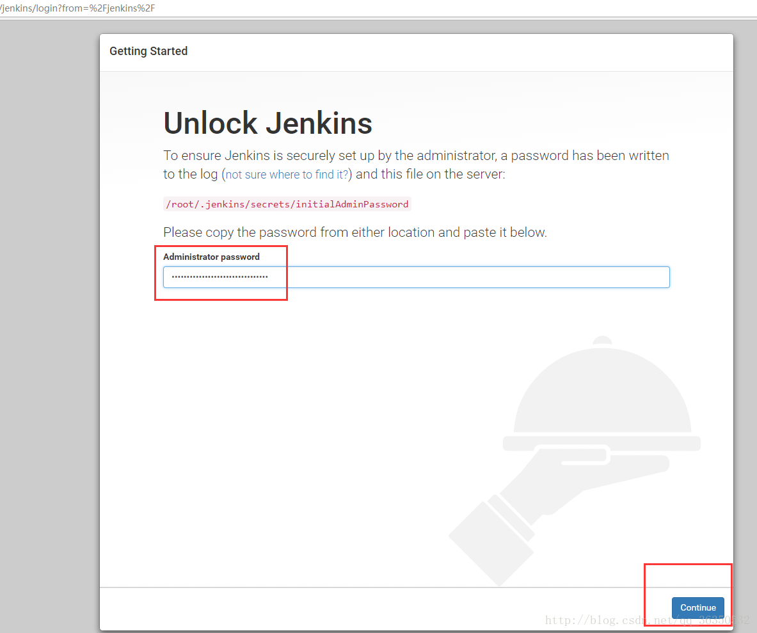Select the /root/.jenkins/secrets/initialAdminPassword path text
The height and width of the screenshot is (633, 757).
pos(287,204)
